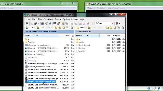Open the Options menu

[66, 19]
